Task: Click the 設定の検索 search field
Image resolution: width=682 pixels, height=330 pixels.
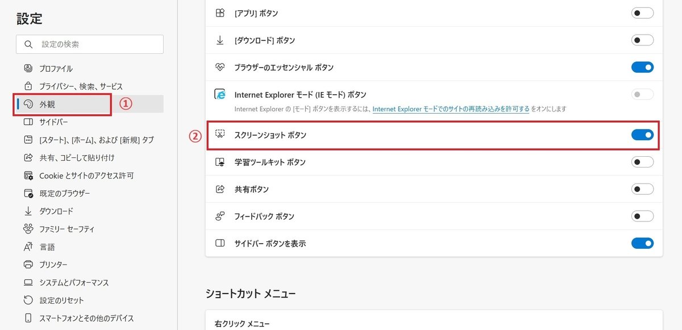Action: click(90, 44)
